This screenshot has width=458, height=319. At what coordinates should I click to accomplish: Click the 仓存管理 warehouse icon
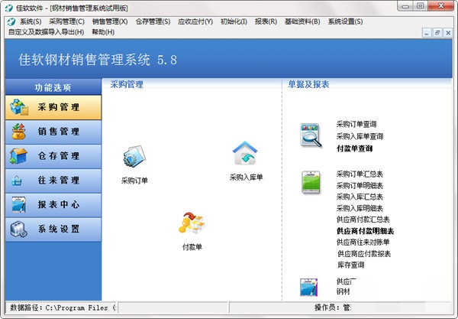[18, 156]
